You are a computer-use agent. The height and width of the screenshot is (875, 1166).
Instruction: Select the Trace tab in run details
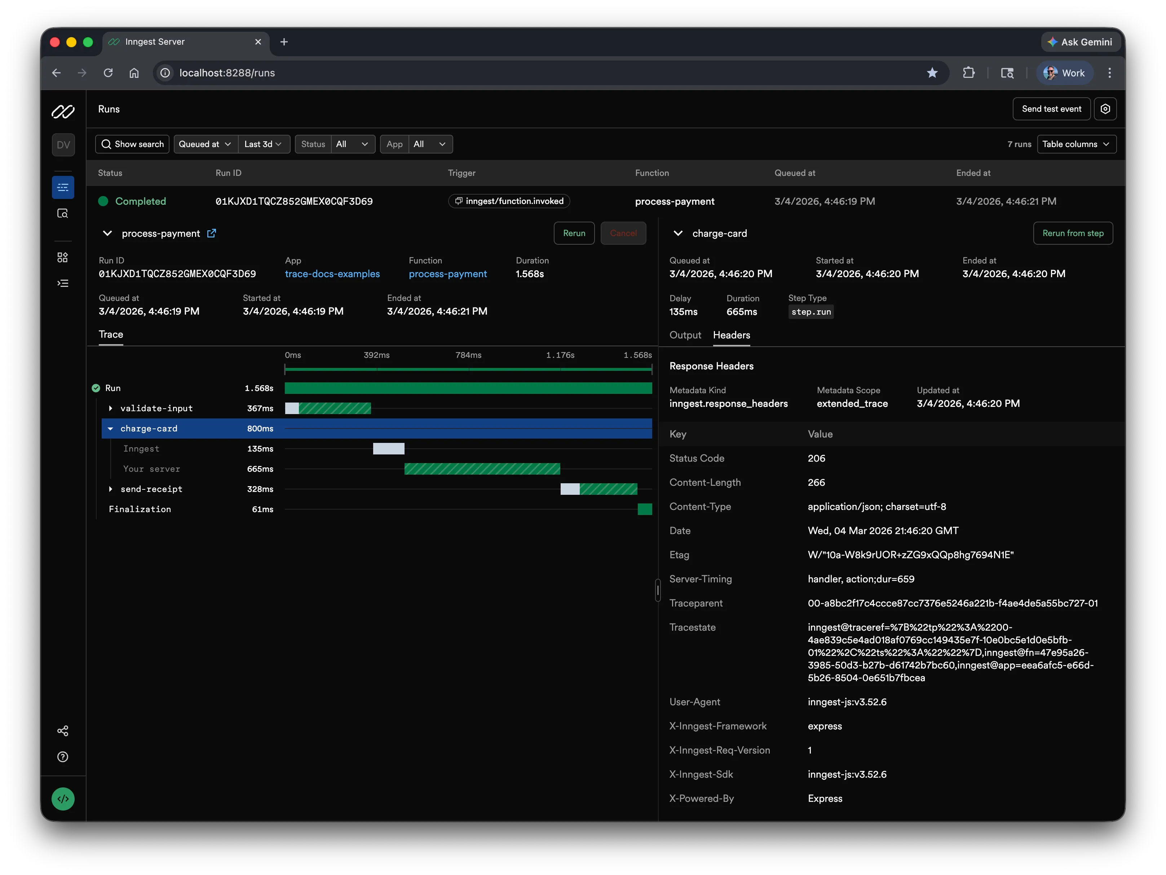pos(111,334)
